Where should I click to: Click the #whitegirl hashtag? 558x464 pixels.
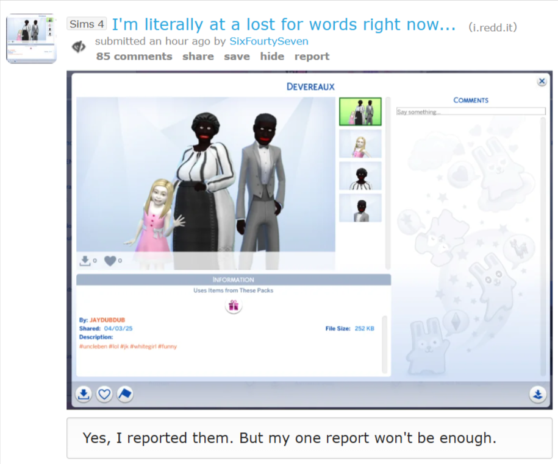pos(143,346)
